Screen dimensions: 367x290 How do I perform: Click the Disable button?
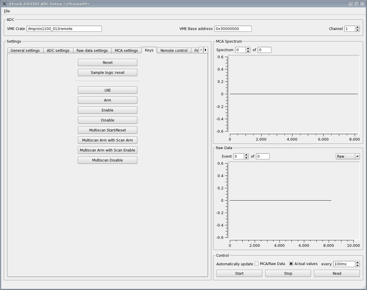pos(108,120)
